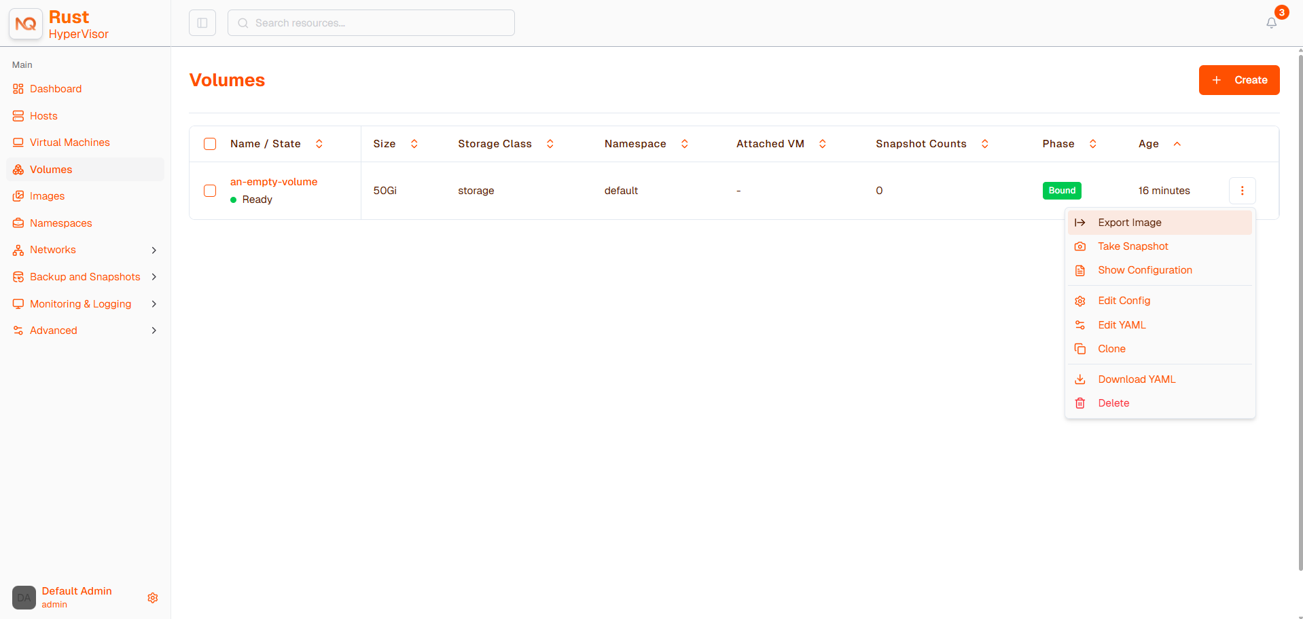Go to Dashboard page
Image resolution: width=1303 pixels, height=619 pixels.
click(x=85, y=89)
